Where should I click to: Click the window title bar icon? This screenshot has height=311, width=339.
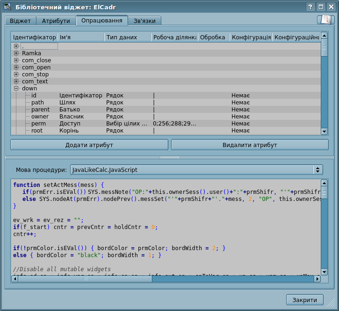pyautogui.click(x=7, y=7)
